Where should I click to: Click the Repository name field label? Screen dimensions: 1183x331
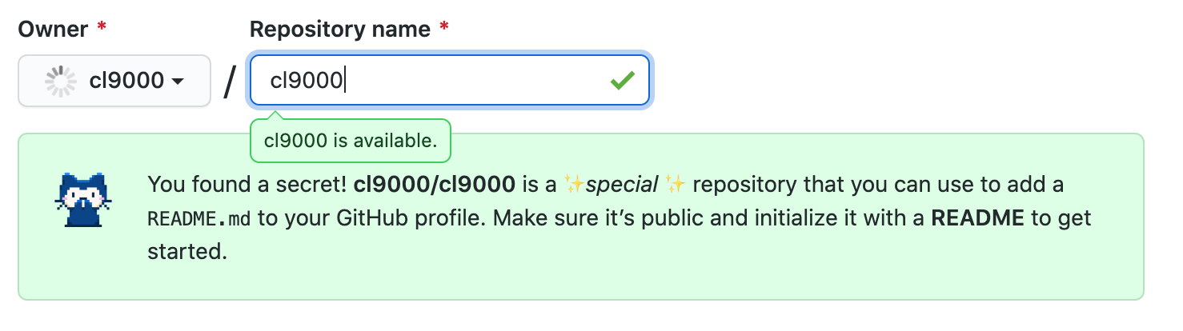tap(340, 30)
